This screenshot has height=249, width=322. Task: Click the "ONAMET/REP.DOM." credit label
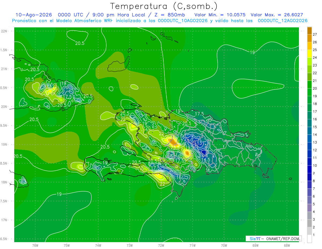point(283,239)
